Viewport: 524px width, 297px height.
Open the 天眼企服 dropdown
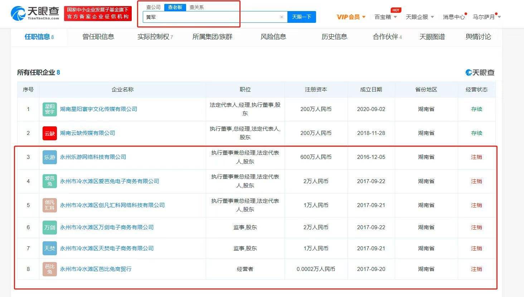tap(419, 17)
